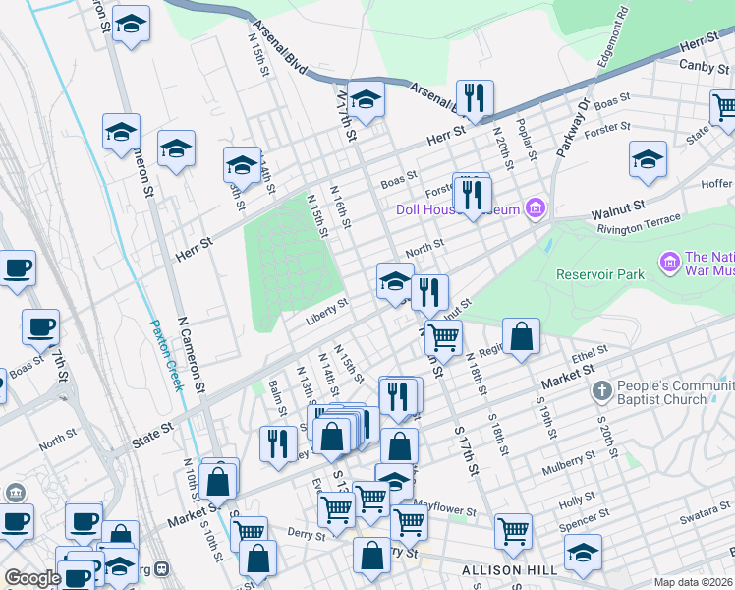Select the ALLISON HILL neighborhood label
This screenshot has height=590, width=735.
click(510, 570)
